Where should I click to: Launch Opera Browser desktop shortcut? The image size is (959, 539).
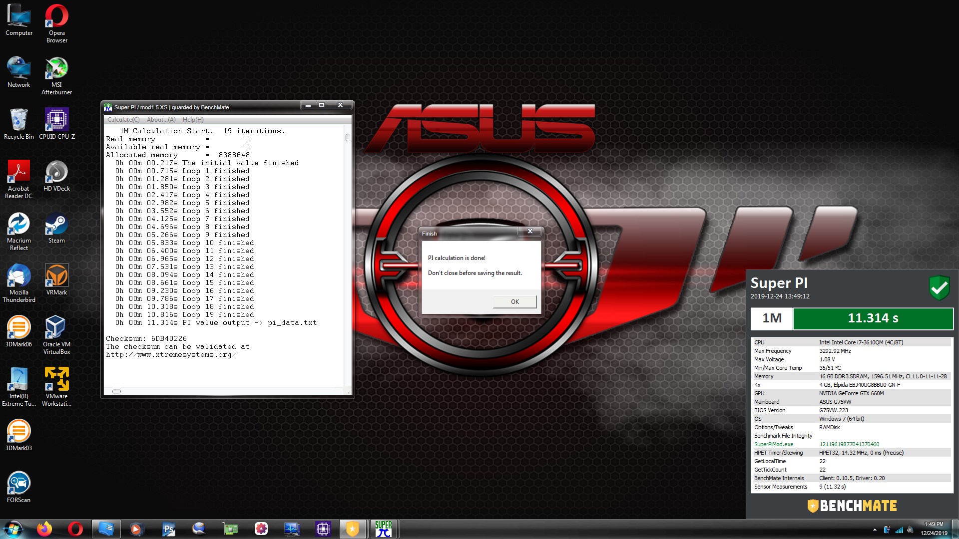(x=57, y=23)
